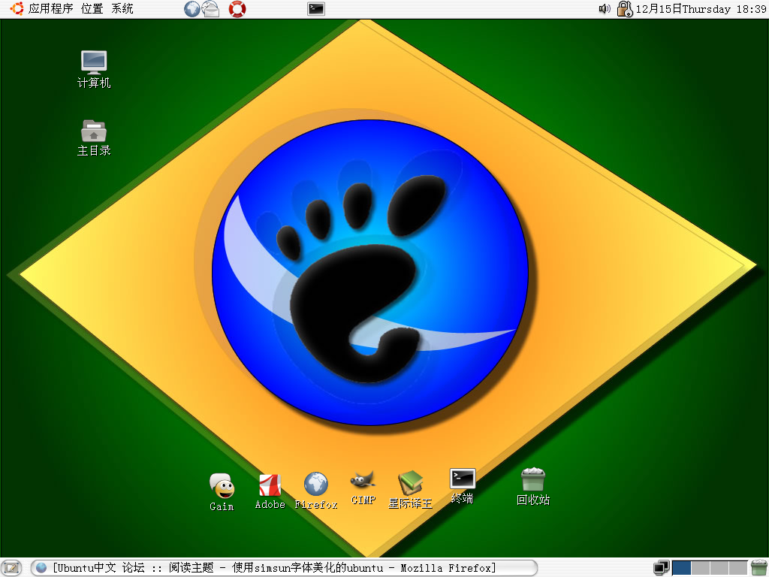Open the 系统 menu

point(122,8)
